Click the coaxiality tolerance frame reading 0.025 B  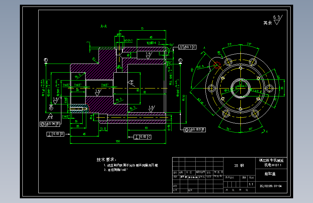coord(195,130)
